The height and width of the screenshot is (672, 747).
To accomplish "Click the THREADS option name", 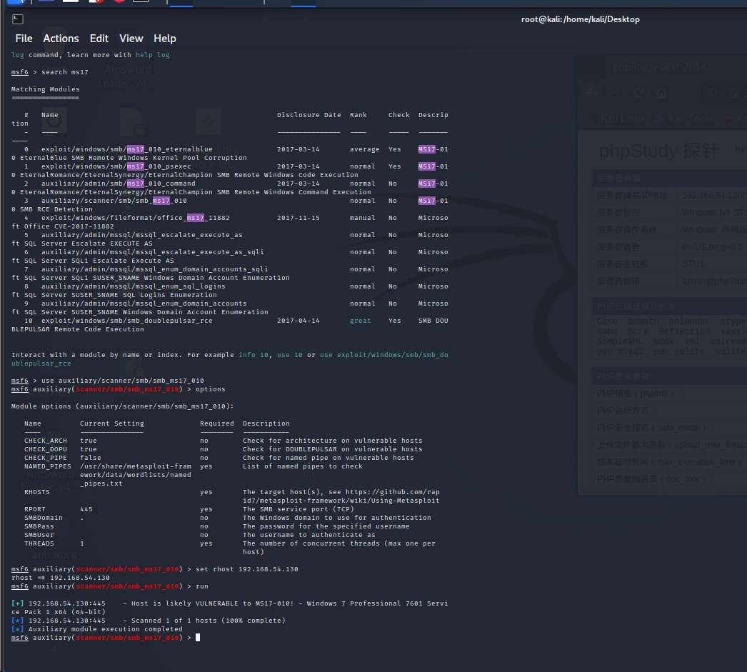I will pyautogui.click(x=39, y=543).
